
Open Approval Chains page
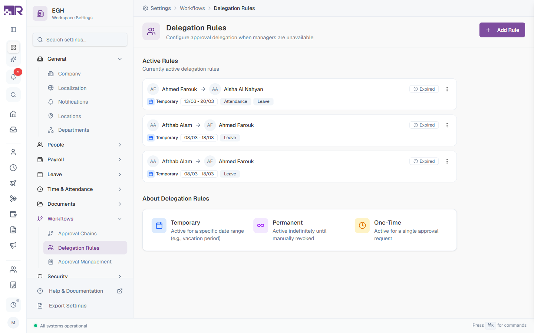[x=85, y=233]
